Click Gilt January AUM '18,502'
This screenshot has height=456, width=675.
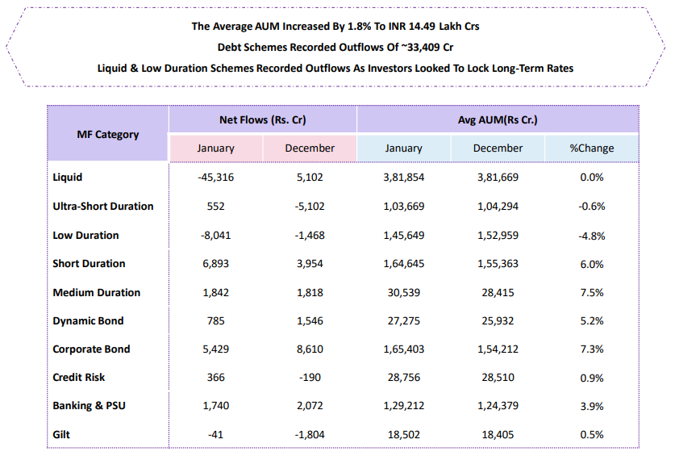click(404, 434)
